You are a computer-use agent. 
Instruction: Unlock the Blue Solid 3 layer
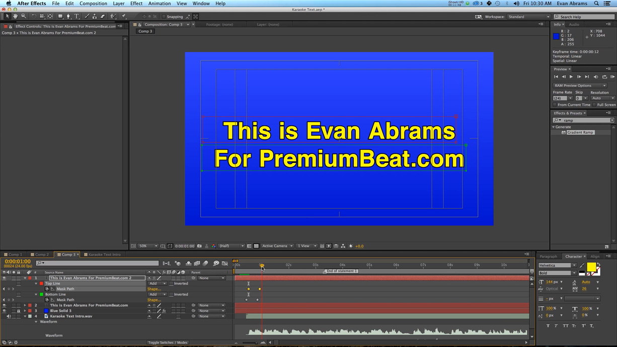19,311
